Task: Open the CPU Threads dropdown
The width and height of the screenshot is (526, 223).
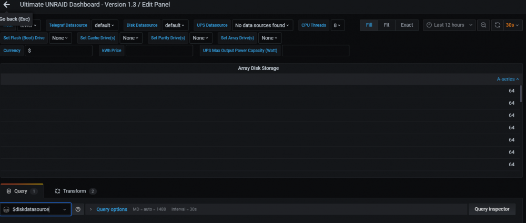Action: (338, 25)
